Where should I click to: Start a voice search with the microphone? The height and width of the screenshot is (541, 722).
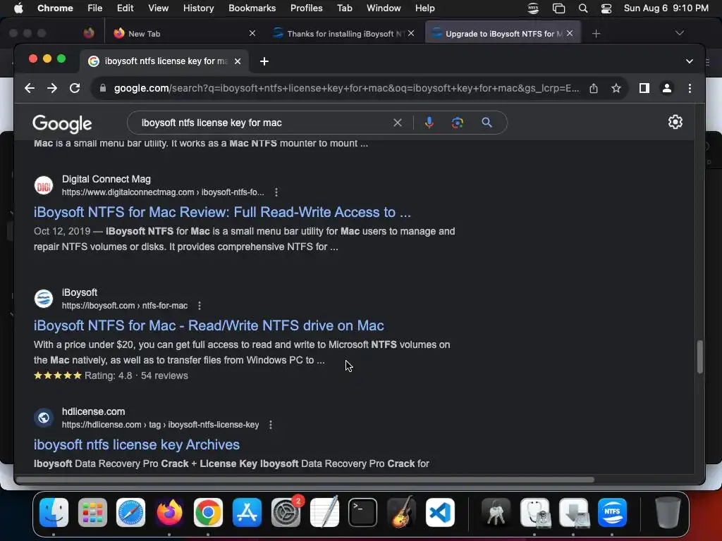pos(429,123)
